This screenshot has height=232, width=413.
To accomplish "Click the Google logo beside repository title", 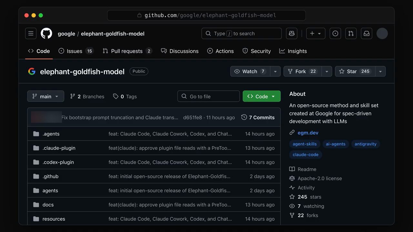I will (32, 72).
